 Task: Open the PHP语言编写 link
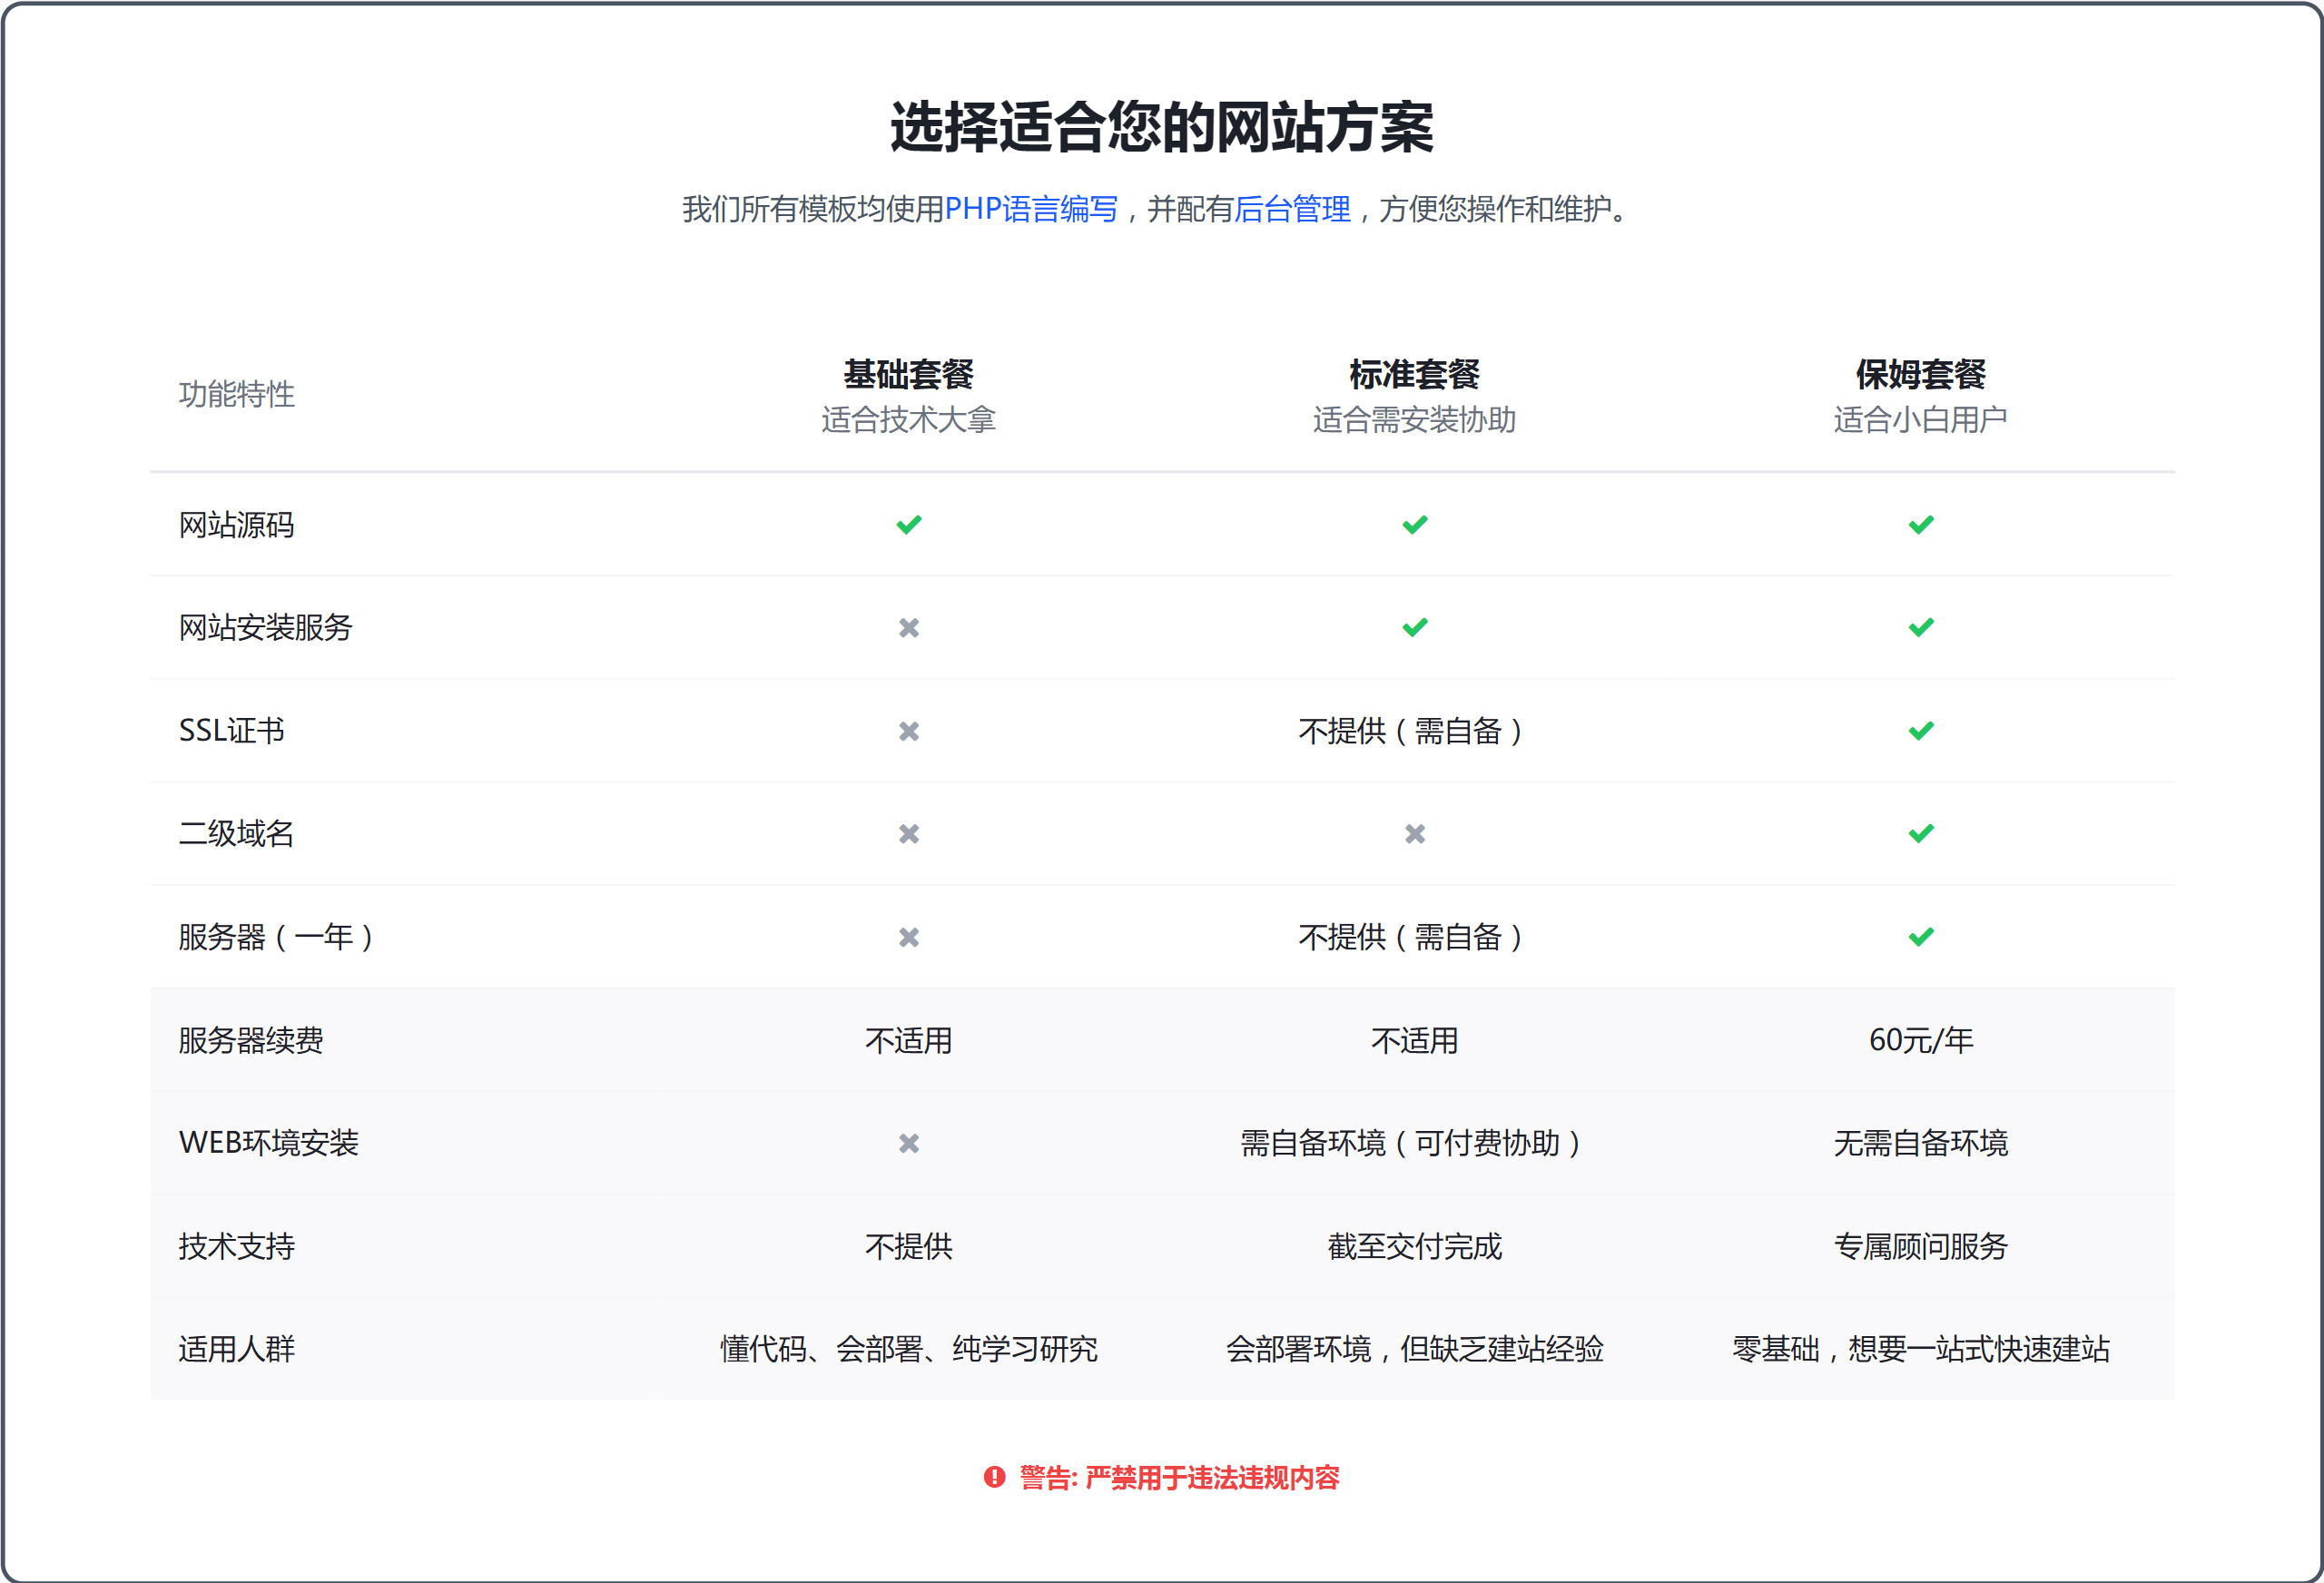1030,209
